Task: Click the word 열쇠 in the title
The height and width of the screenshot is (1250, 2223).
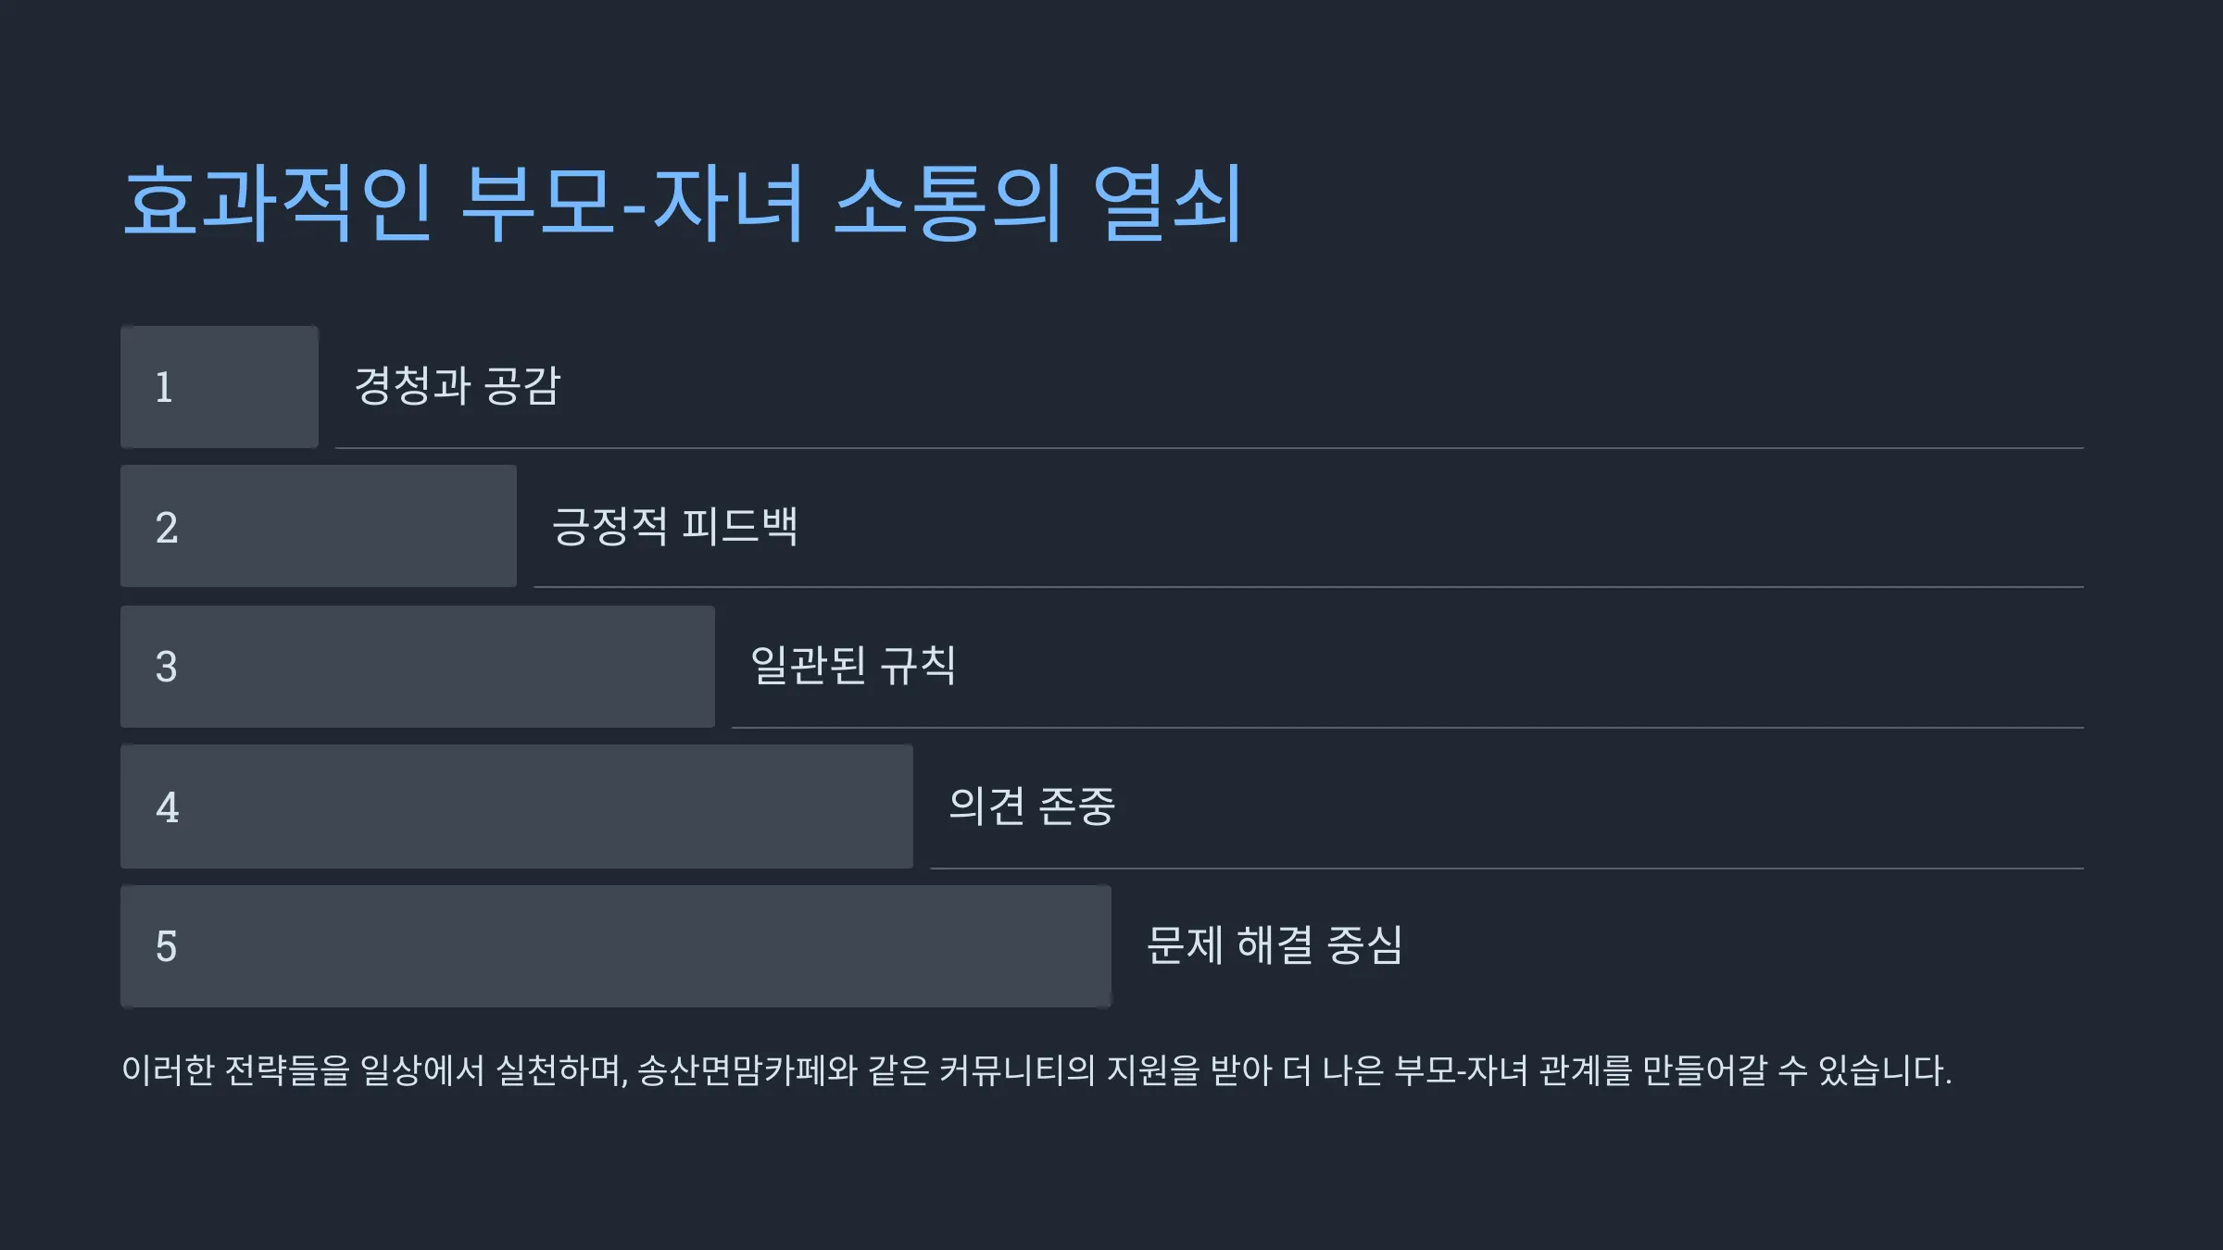Action: [x=1167, y=204]
